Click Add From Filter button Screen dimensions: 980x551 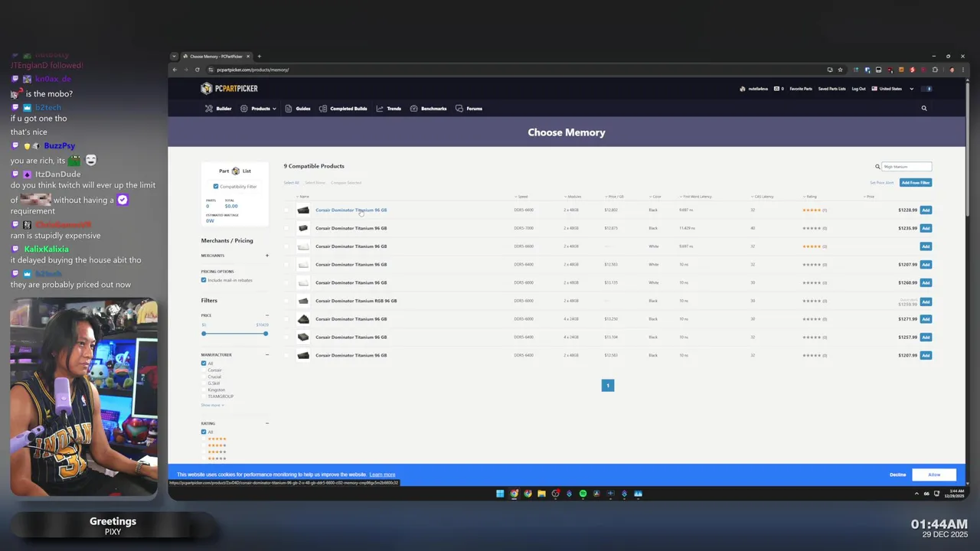click(x=916, y=183)
